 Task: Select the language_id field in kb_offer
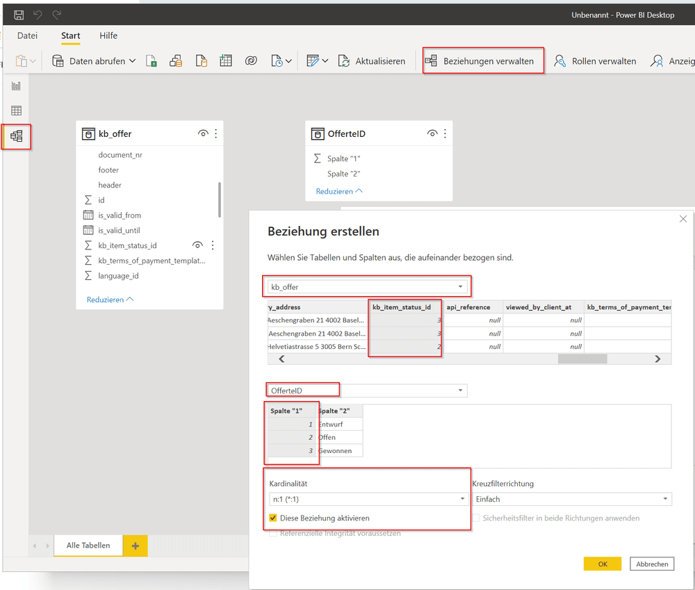[118, 276]
